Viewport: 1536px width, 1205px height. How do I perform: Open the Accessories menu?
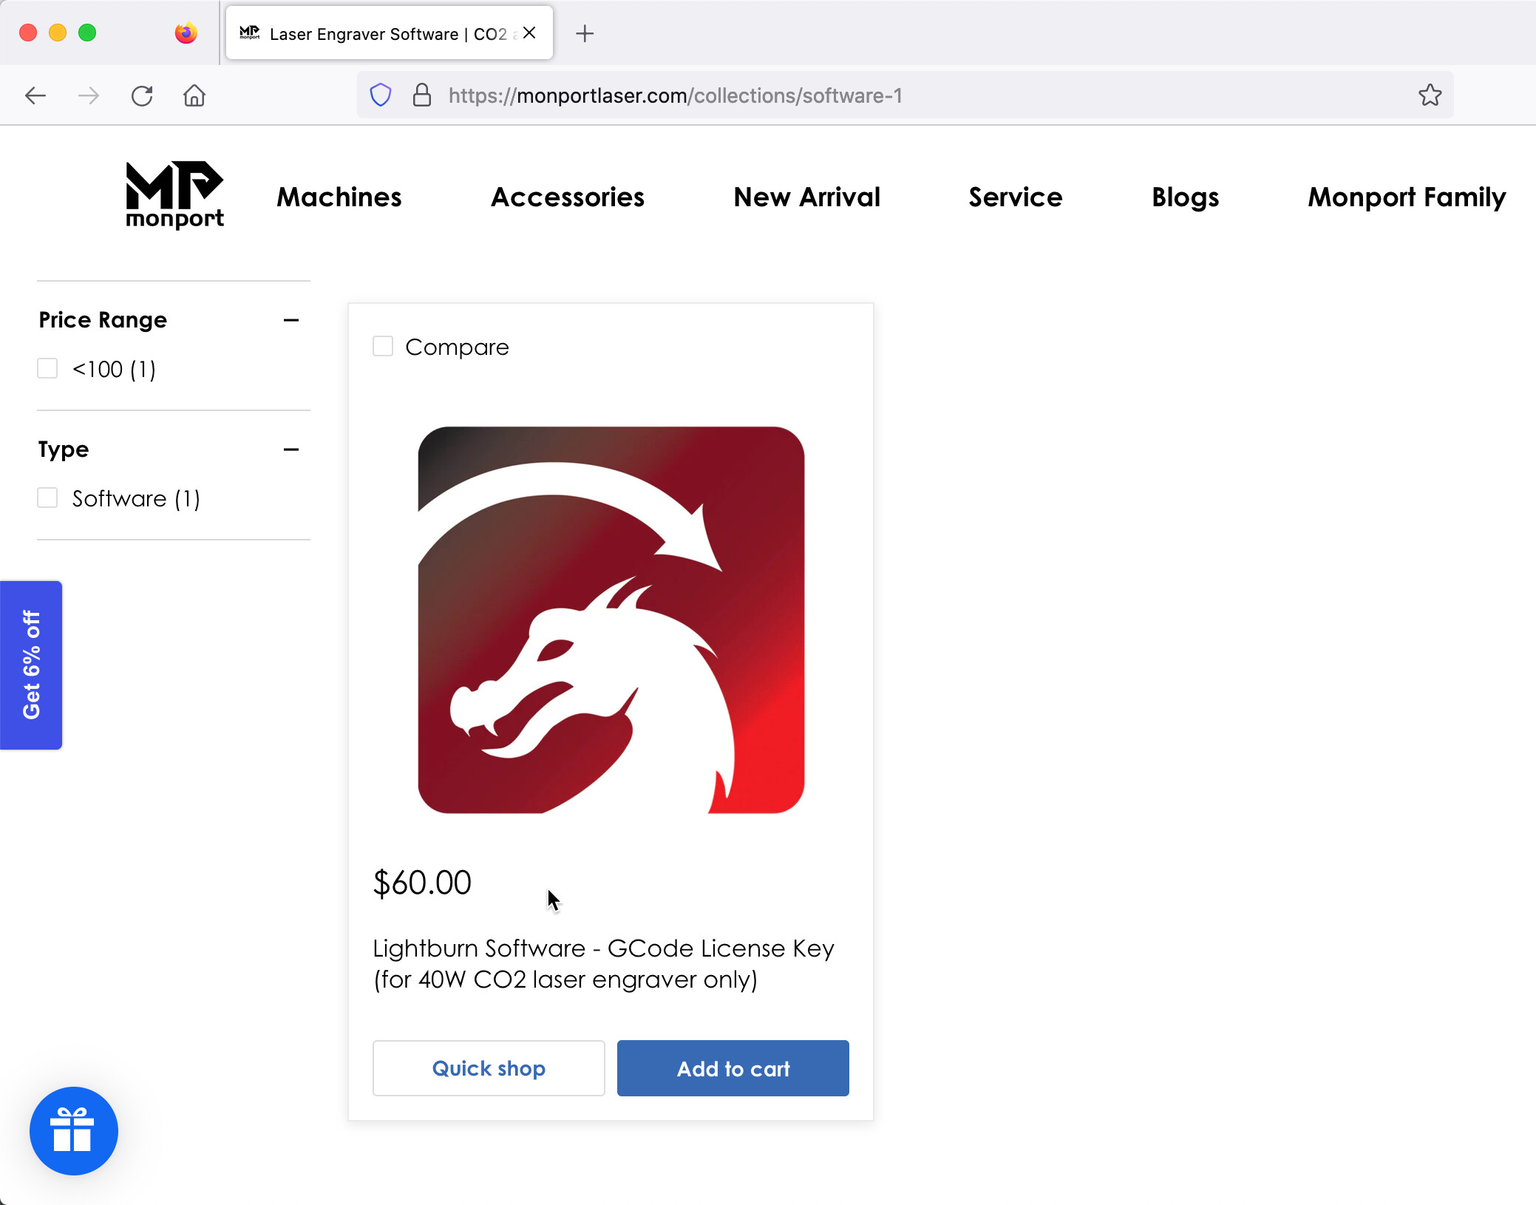tap(567, 197)
